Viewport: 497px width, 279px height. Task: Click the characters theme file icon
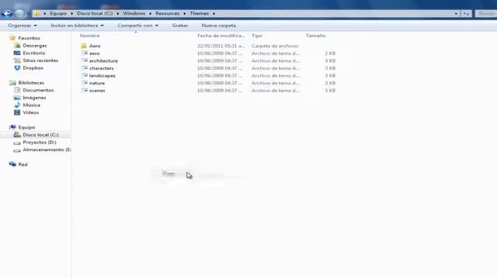coord(85,68)
